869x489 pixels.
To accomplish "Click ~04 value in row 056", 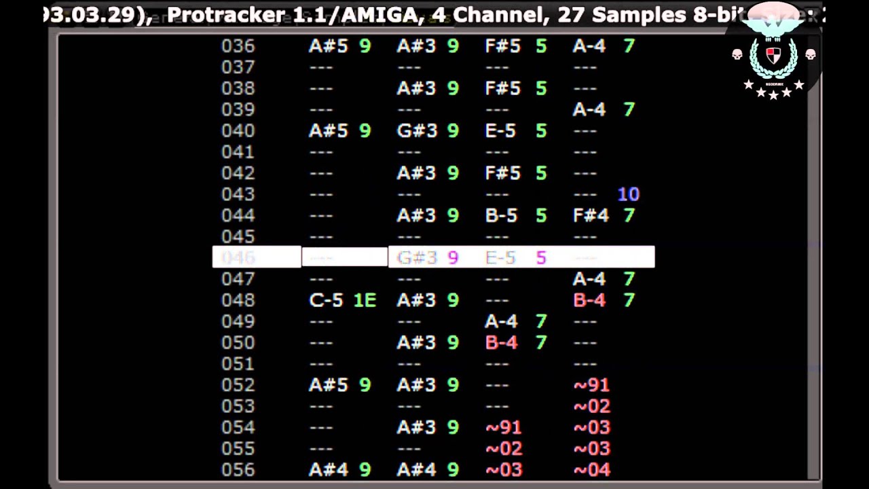I will (592, 469).
